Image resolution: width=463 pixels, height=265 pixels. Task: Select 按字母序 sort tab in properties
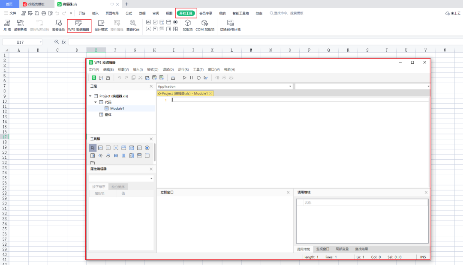pos(99,187)
